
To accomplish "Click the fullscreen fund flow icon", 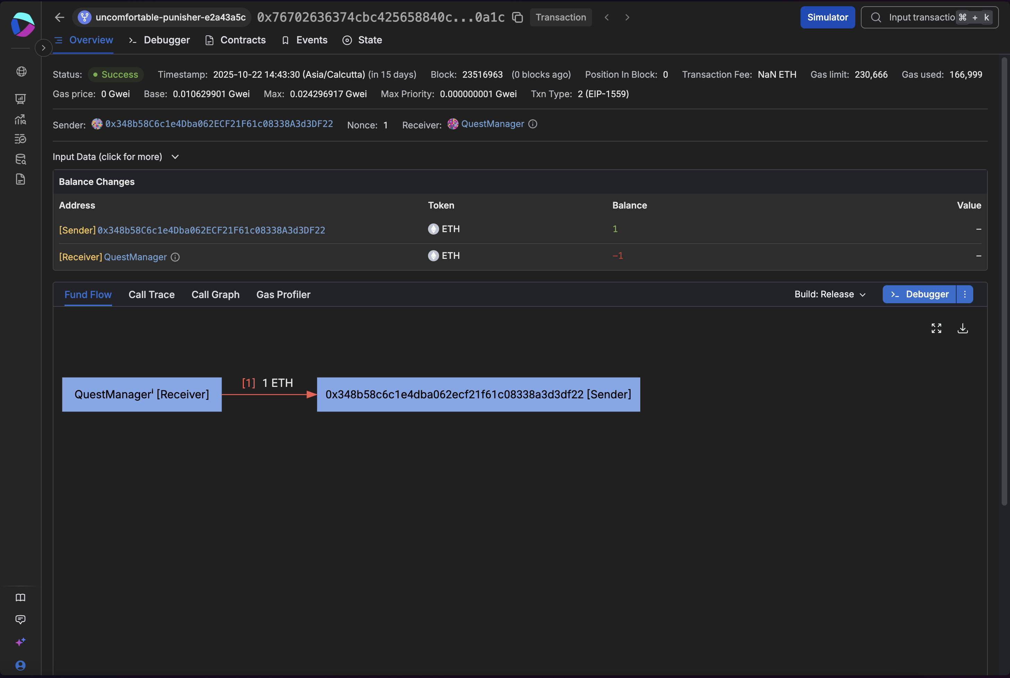I will [936, 328].
